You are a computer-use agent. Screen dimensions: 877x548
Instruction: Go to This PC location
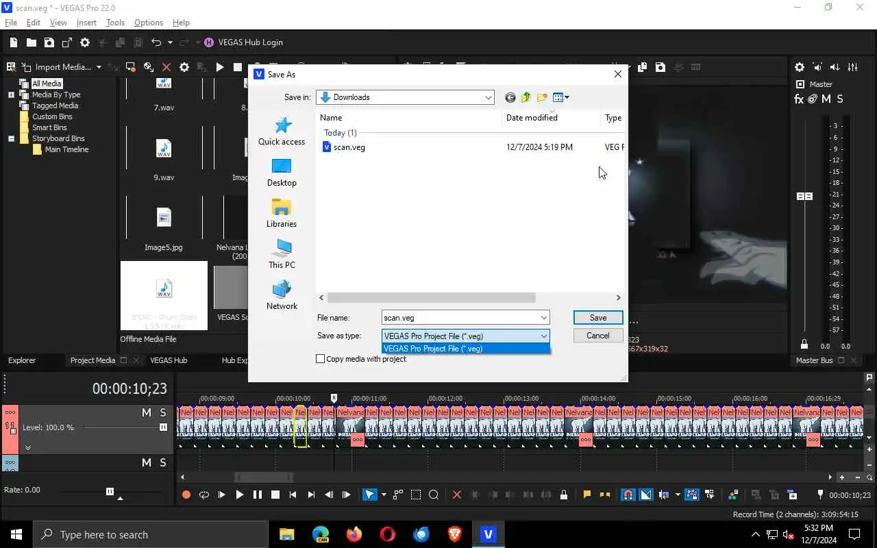tap(282, 255)
